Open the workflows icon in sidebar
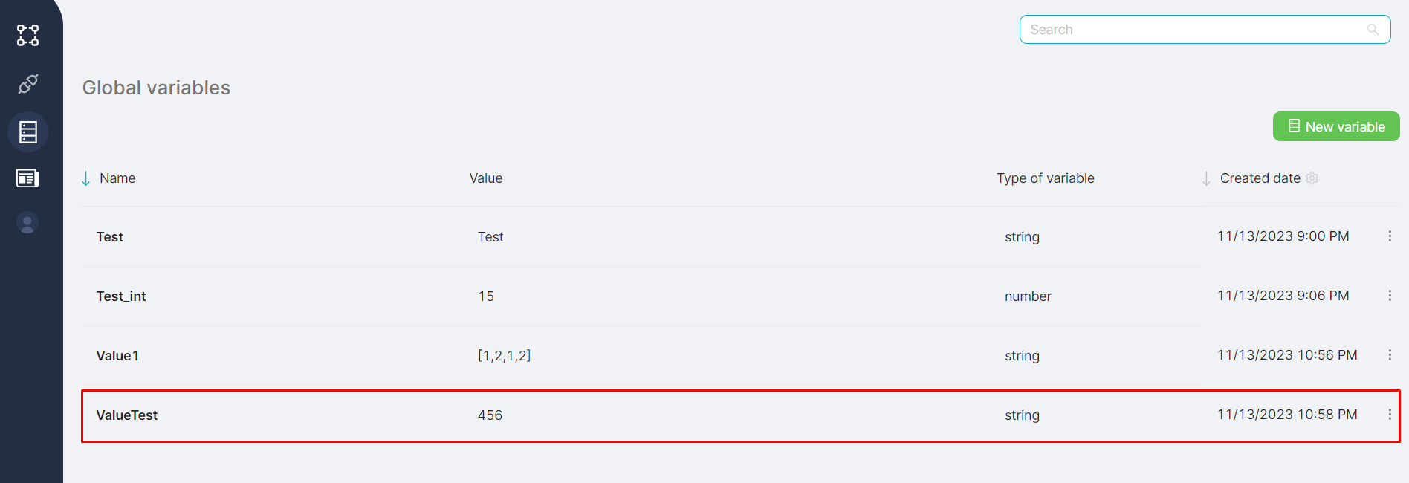This screenshot has height=483, width=1409. click(x=28, y=35)
